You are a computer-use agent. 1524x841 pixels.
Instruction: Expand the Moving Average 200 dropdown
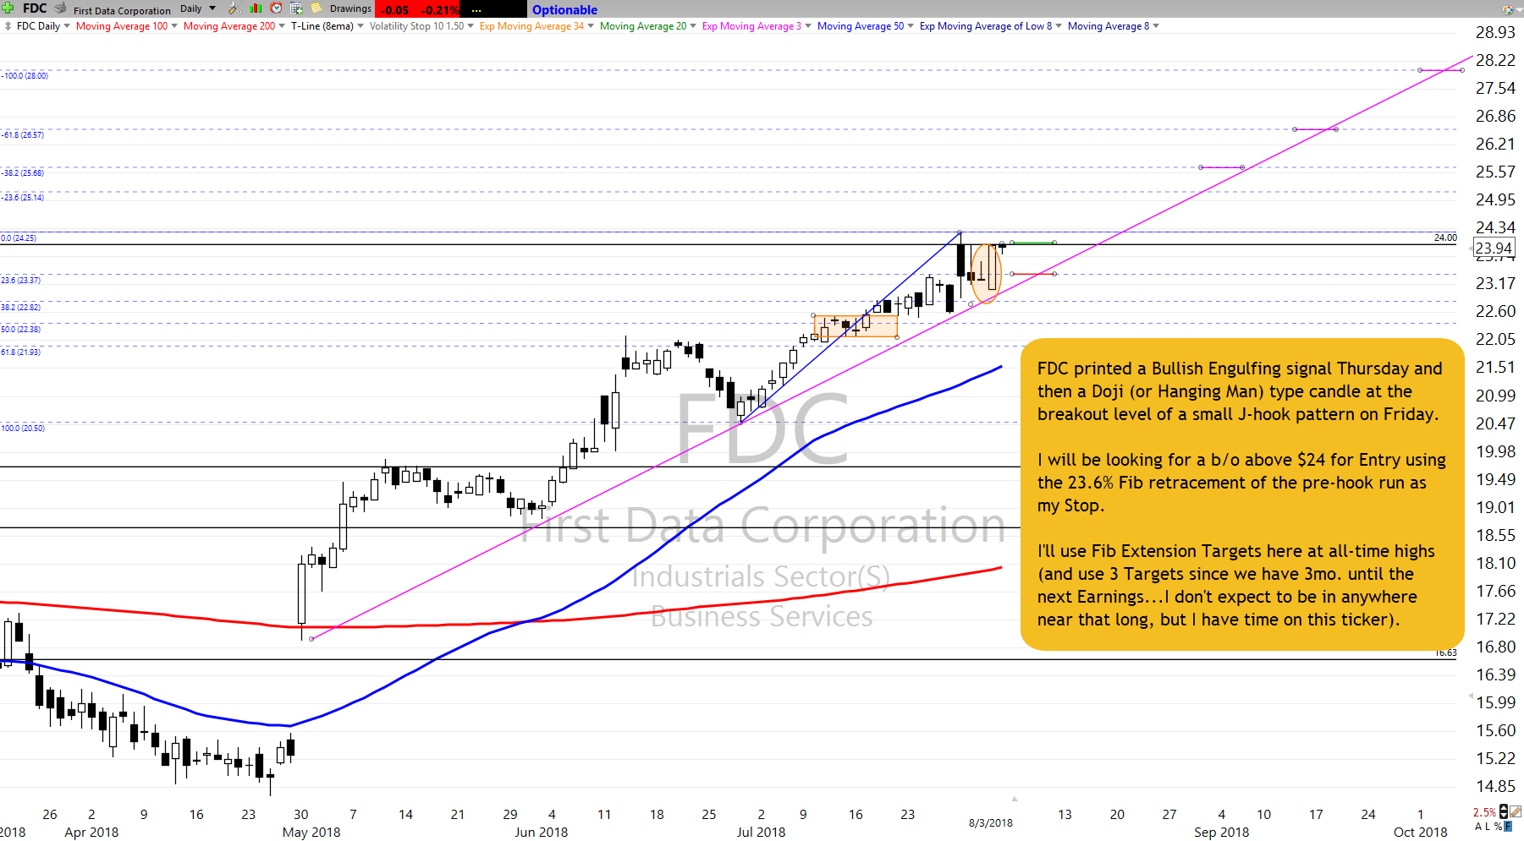[x=282, y=26]
